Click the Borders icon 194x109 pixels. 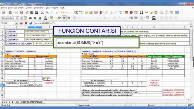(x=142, y=18)
